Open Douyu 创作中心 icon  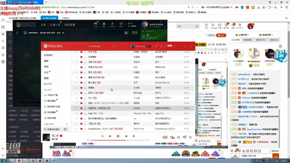(x=240, y=26)
